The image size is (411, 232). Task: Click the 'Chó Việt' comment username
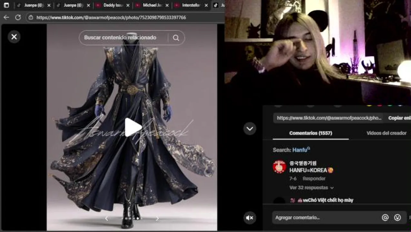(321, 200)
